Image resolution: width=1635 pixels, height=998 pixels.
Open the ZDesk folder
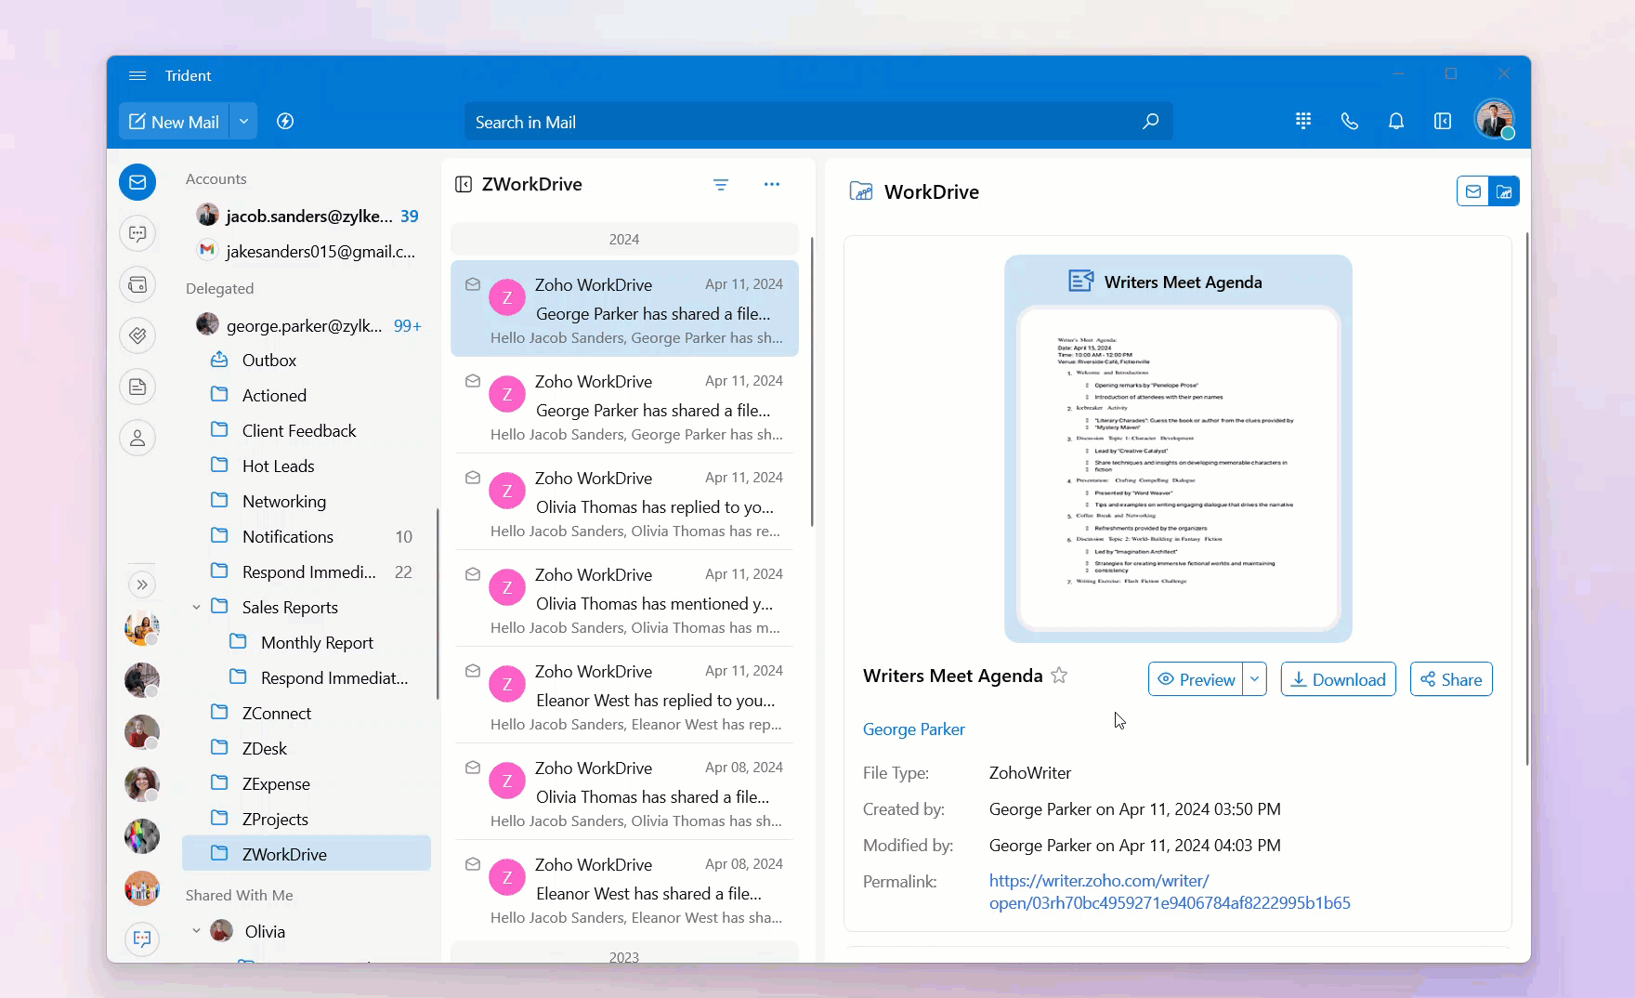pos(307,748)
